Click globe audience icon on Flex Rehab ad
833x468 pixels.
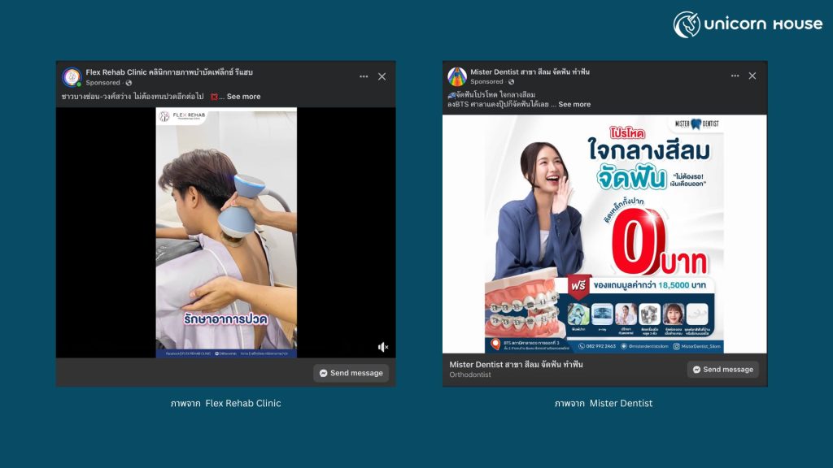click(x=129, y=83)
